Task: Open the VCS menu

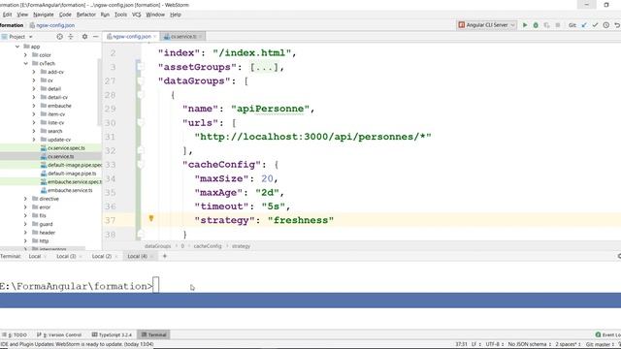Action: point(137,15)
